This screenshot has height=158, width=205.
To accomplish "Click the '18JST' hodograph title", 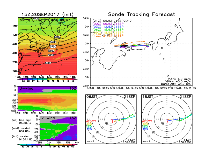I will 148,97.
